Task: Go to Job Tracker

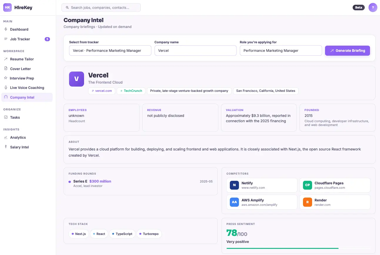Action: [x=27, y=39]
